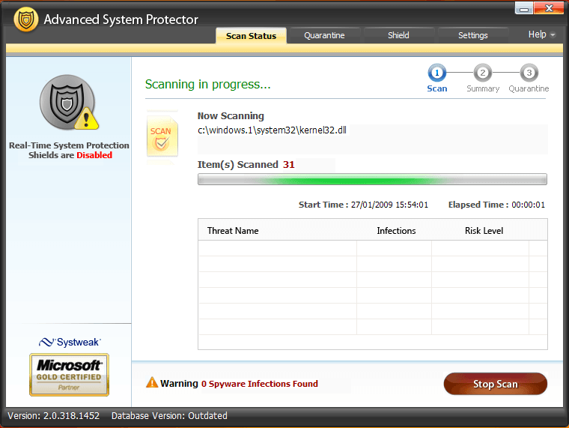Click the green scan progress bar
The width and height of the screenshot is (569, 428).
click(372, 179)
